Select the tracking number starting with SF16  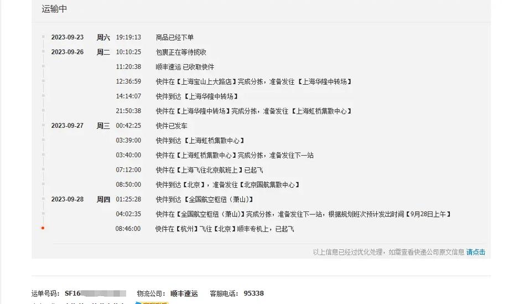95,293
